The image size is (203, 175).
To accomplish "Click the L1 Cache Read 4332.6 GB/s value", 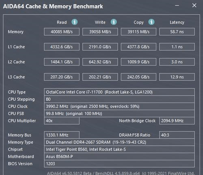I will (62, 47).
